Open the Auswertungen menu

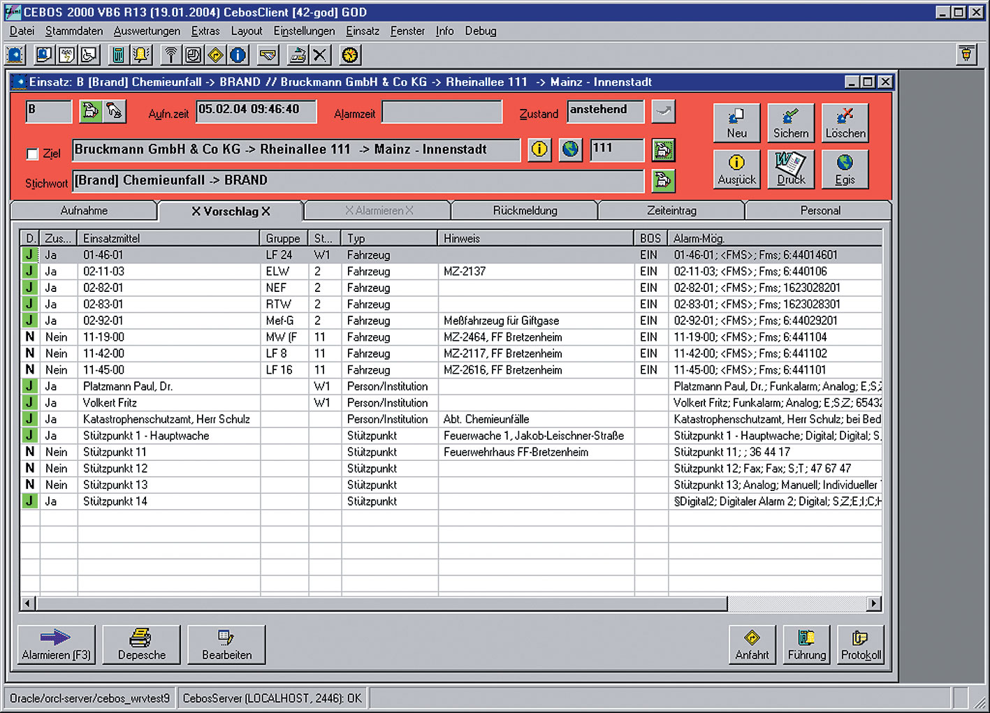147,31
